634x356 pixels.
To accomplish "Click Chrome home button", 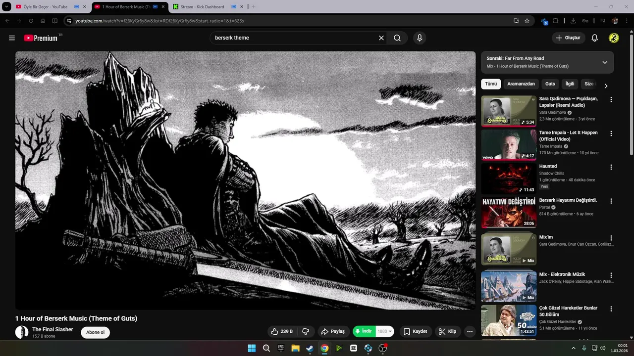I will point(43,21).
